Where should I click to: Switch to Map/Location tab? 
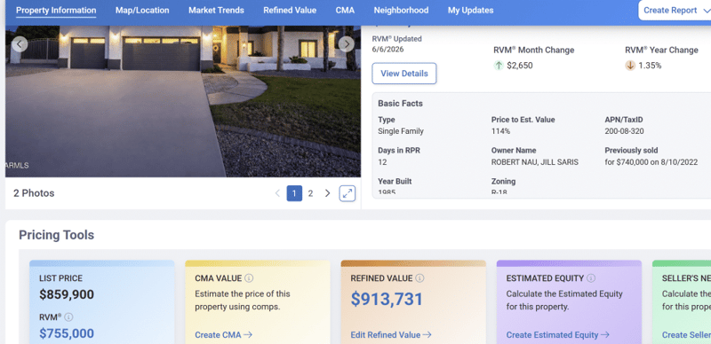tap(142, 10)
